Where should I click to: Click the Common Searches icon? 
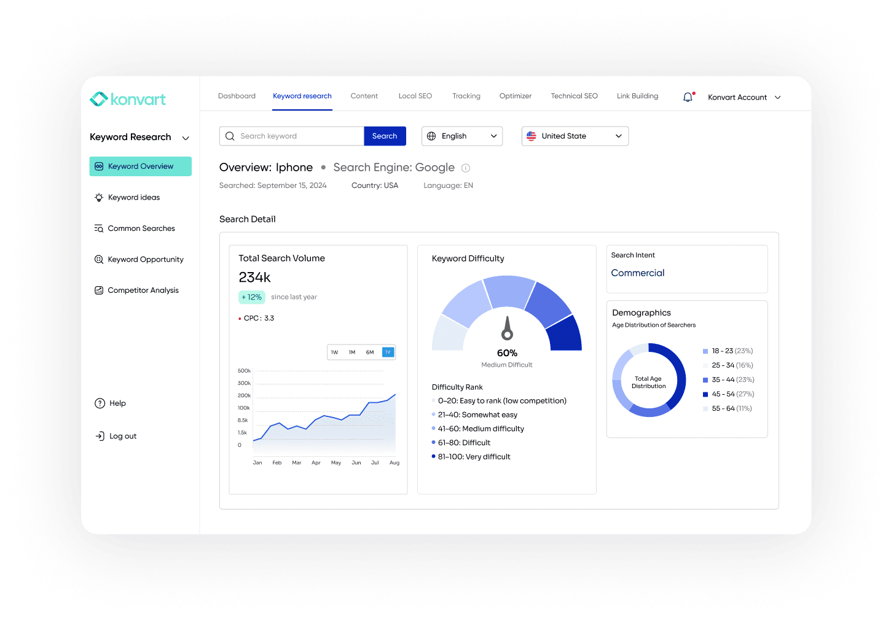pyautogui.click(x=99, y=228)
